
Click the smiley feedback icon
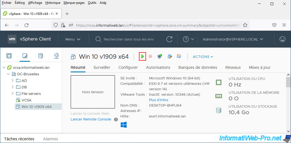point(283,39)
